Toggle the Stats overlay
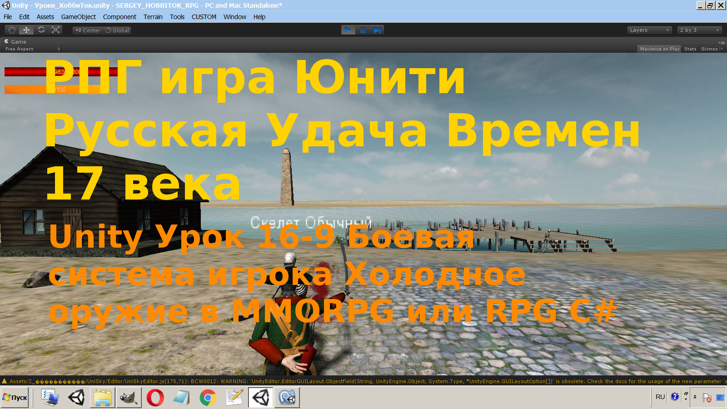727x409 pixels. click(x=690, y=49)
